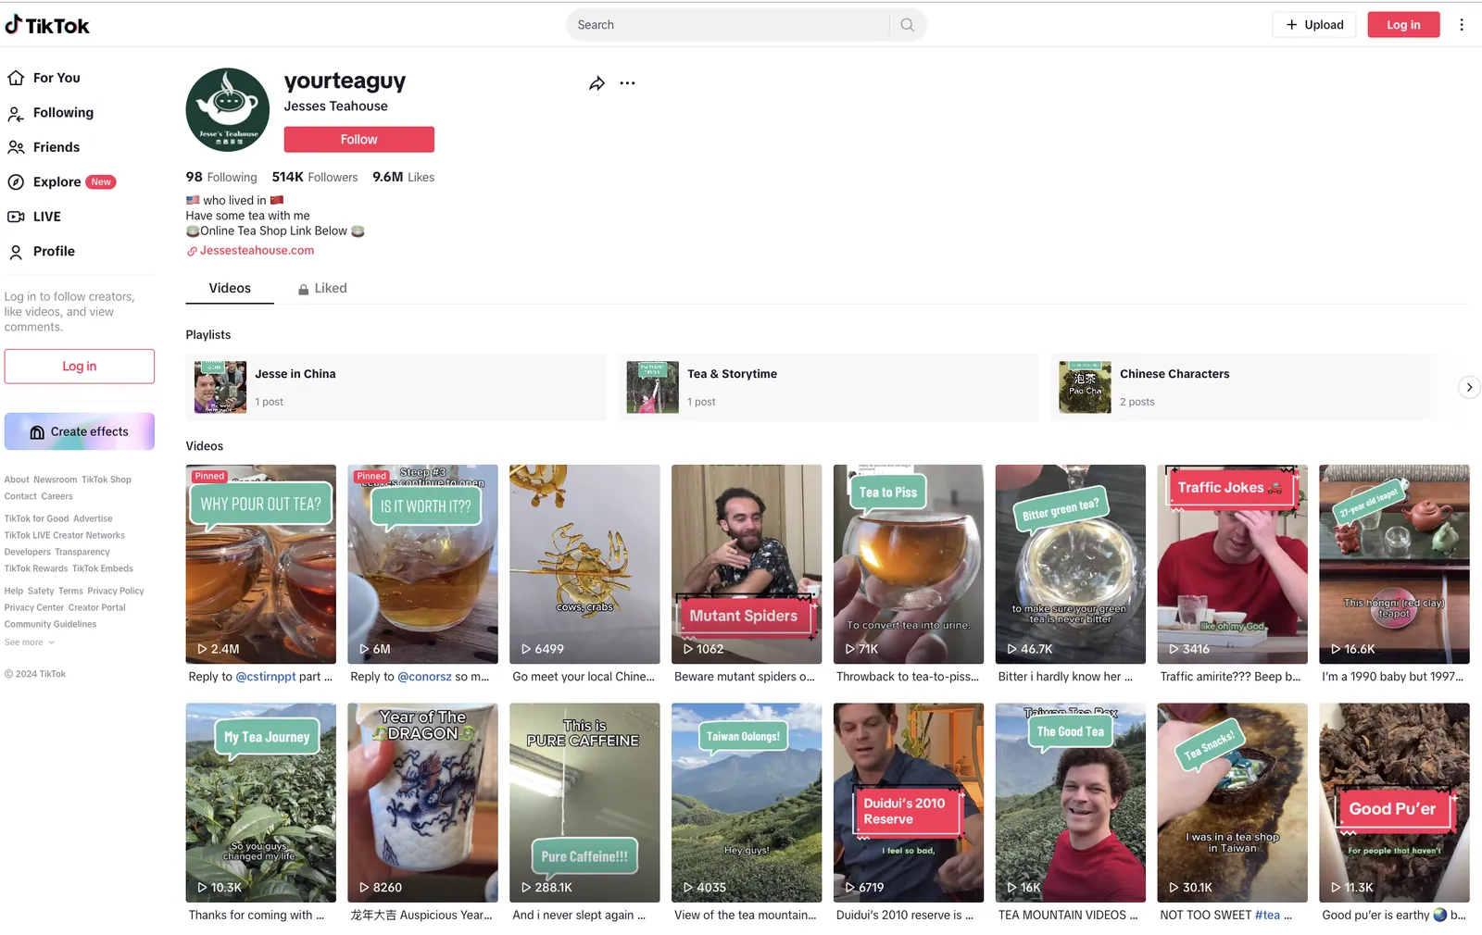Click the @cstirnppt mention link

[x=266, y=677]
